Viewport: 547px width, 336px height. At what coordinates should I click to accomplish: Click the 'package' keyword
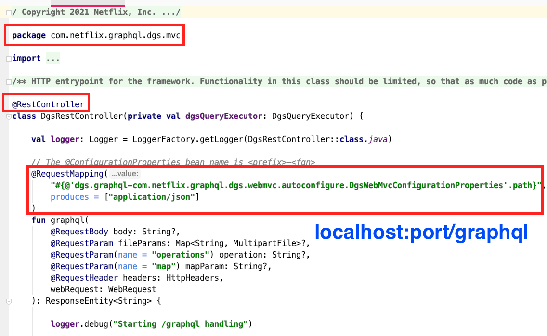tap(28, 35)
